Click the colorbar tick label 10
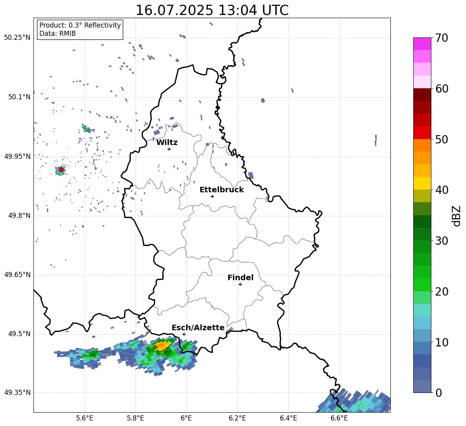Image resolution: width=466 pixels, height=426 pixels. (x=442, y=342)
